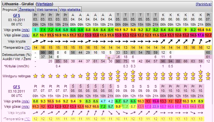Image resolution: width=214 pixels, height=122 pixels.
Task: Click the triple star rating under T 05. 06h
Action: (x=118, y=76)
